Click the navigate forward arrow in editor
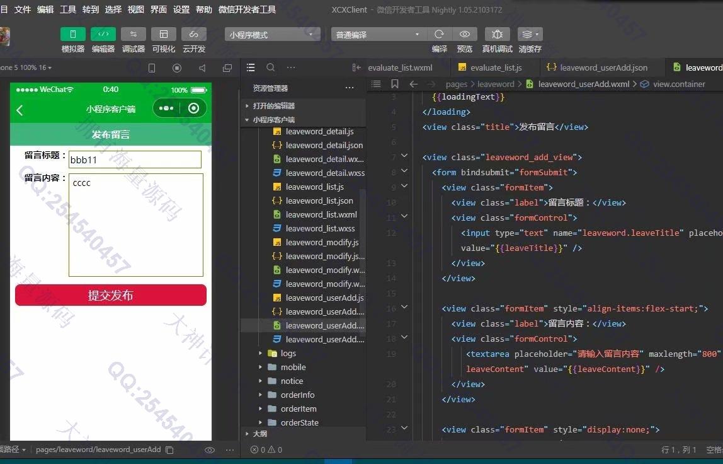The height and width of the screenshot is (464, 723). (431, 84)
